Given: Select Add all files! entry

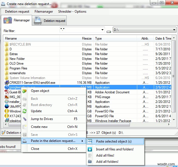Looking at the screenshot, I should coord(116,155).
